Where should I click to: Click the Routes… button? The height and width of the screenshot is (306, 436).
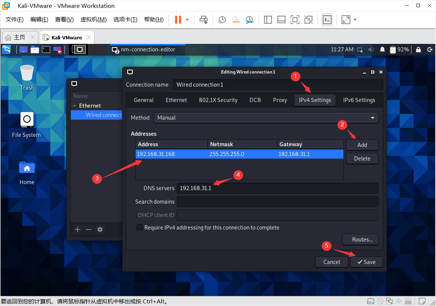(360, 240)
